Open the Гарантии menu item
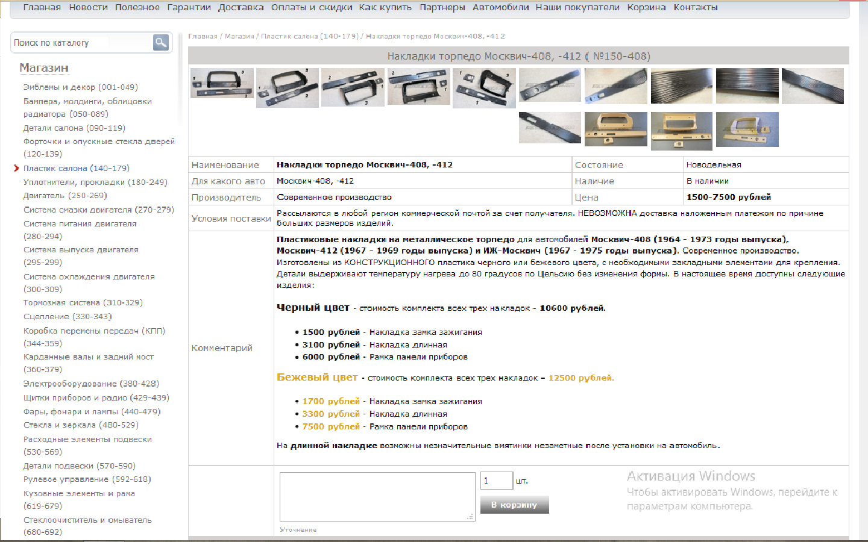868x542 pixels. point(189,7)
